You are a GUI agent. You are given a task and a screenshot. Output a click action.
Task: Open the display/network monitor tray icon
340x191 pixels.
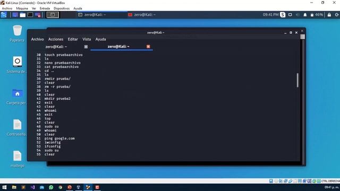[290, 15]
